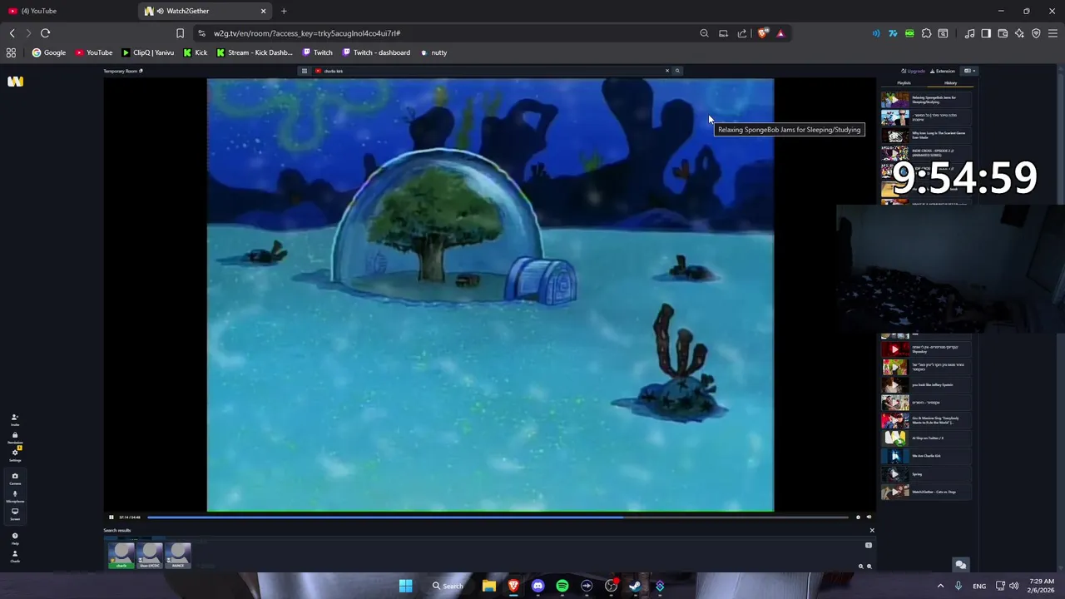Open the Twitch - dashboard bookmark
Screen dimensions: 1065x599
pyautogui.click(x=376, y=52)
